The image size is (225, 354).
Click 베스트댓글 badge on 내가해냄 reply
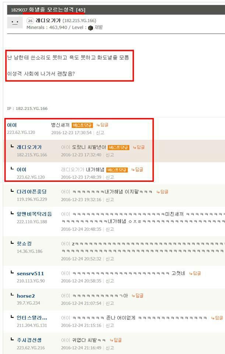[x=117, y=170]
